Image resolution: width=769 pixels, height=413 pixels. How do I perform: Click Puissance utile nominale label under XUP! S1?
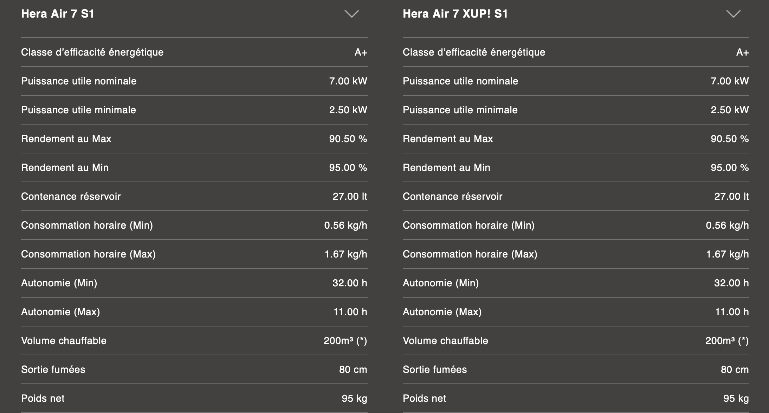[460, 81]
